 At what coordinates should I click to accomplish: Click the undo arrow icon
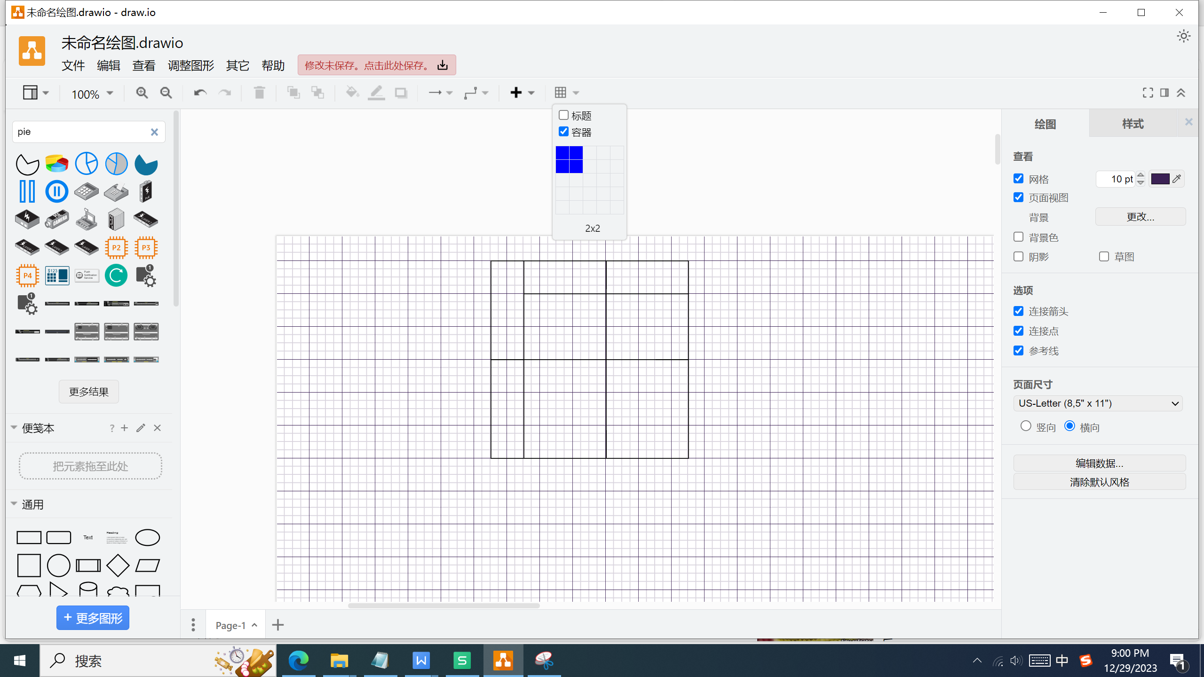200,93
